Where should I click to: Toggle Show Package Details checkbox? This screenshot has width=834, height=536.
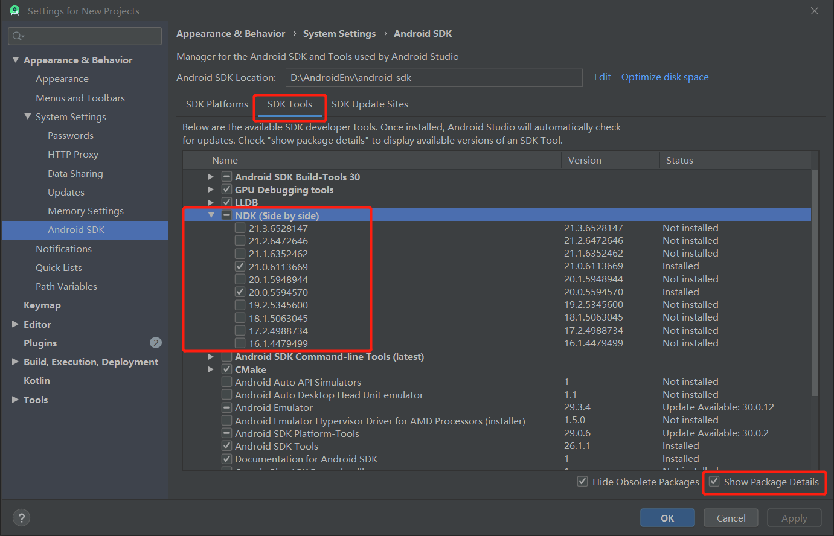click(x=714, y=482)
